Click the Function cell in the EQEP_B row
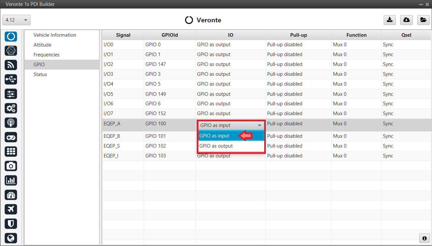This screenshot has width=432, height=246. click(x=356, y=136)
